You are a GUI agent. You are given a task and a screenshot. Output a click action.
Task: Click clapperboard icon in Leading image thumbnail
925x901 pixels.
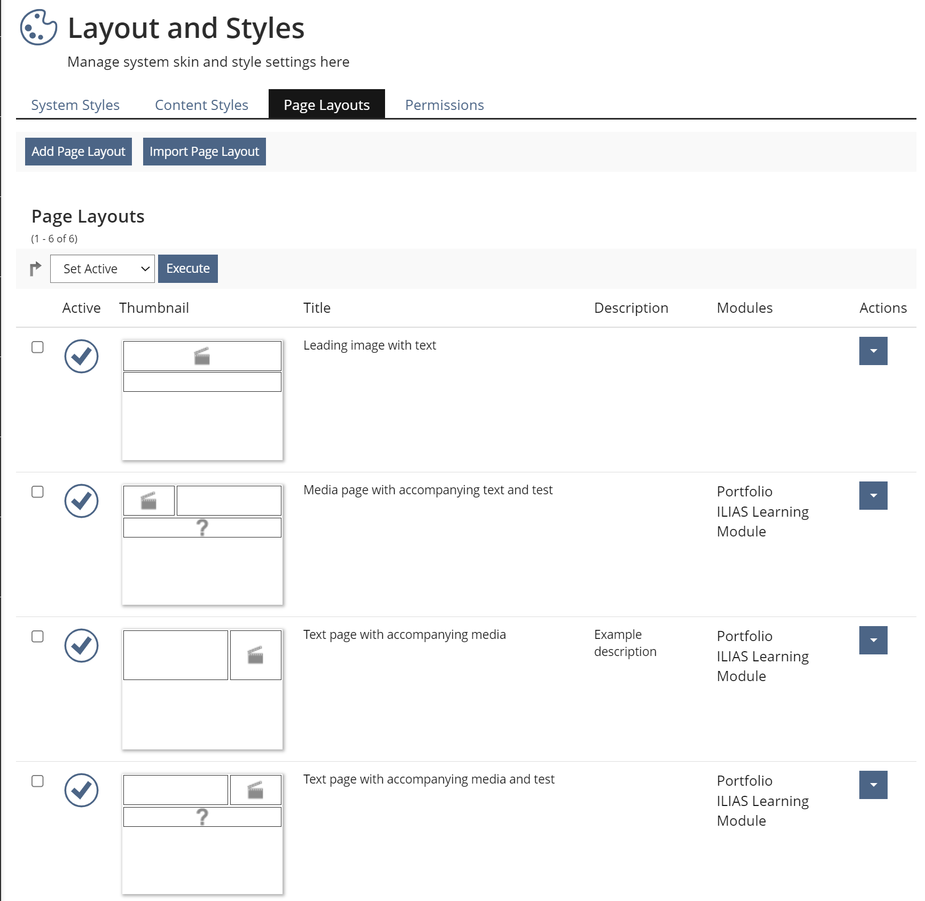(x=202, y=356)
